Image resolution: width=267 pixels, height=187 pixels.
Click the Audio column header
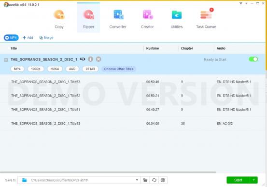pos(221,48)
